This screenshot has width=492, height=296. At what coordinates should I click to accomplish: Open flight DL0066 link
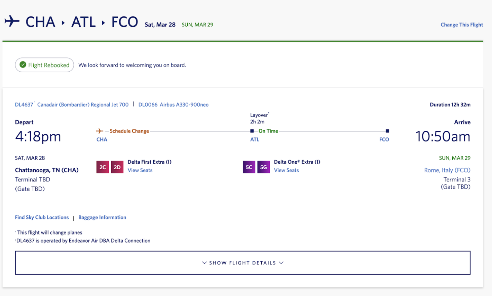(x=148, y=104)
